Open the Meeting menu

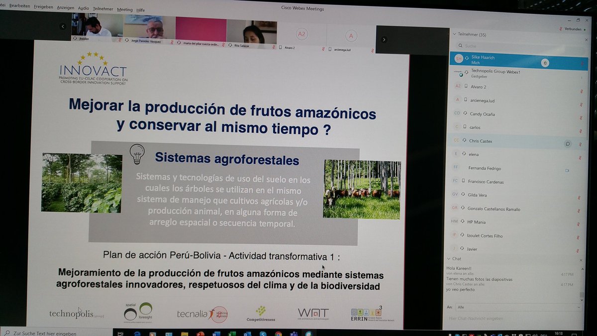click(x=125, y=9)
